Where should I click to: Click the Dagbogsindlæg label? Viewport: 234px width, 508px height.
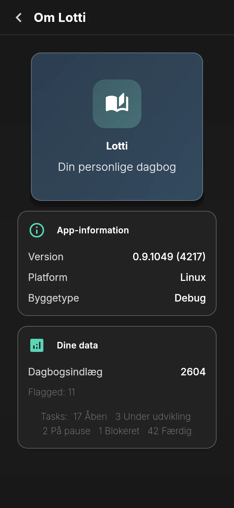pos(65,372)
